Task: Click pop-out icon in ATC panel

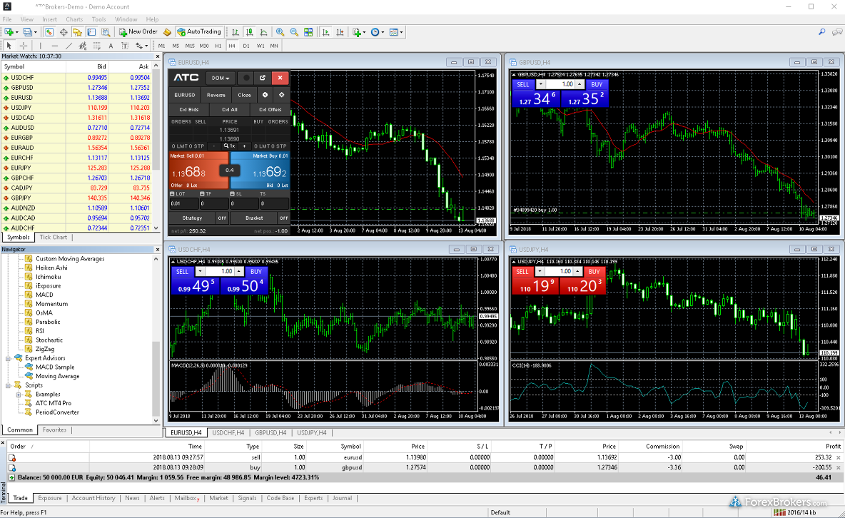Action: tap(263, 78)
